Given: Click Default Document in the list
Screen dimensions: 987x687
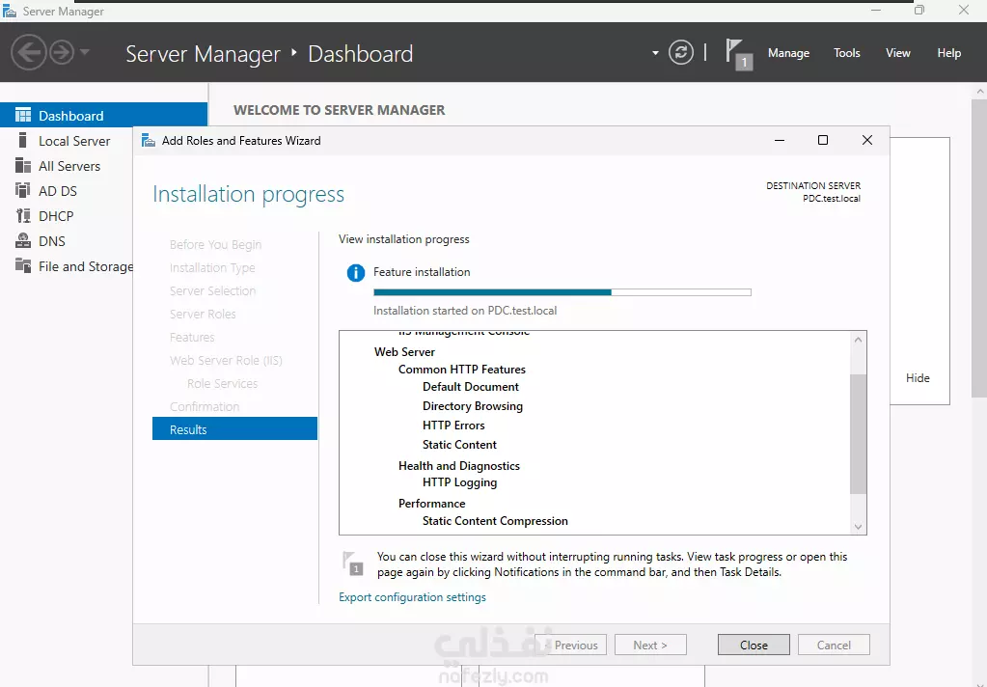Looking at the screenshot, I should tap(470, 386).
